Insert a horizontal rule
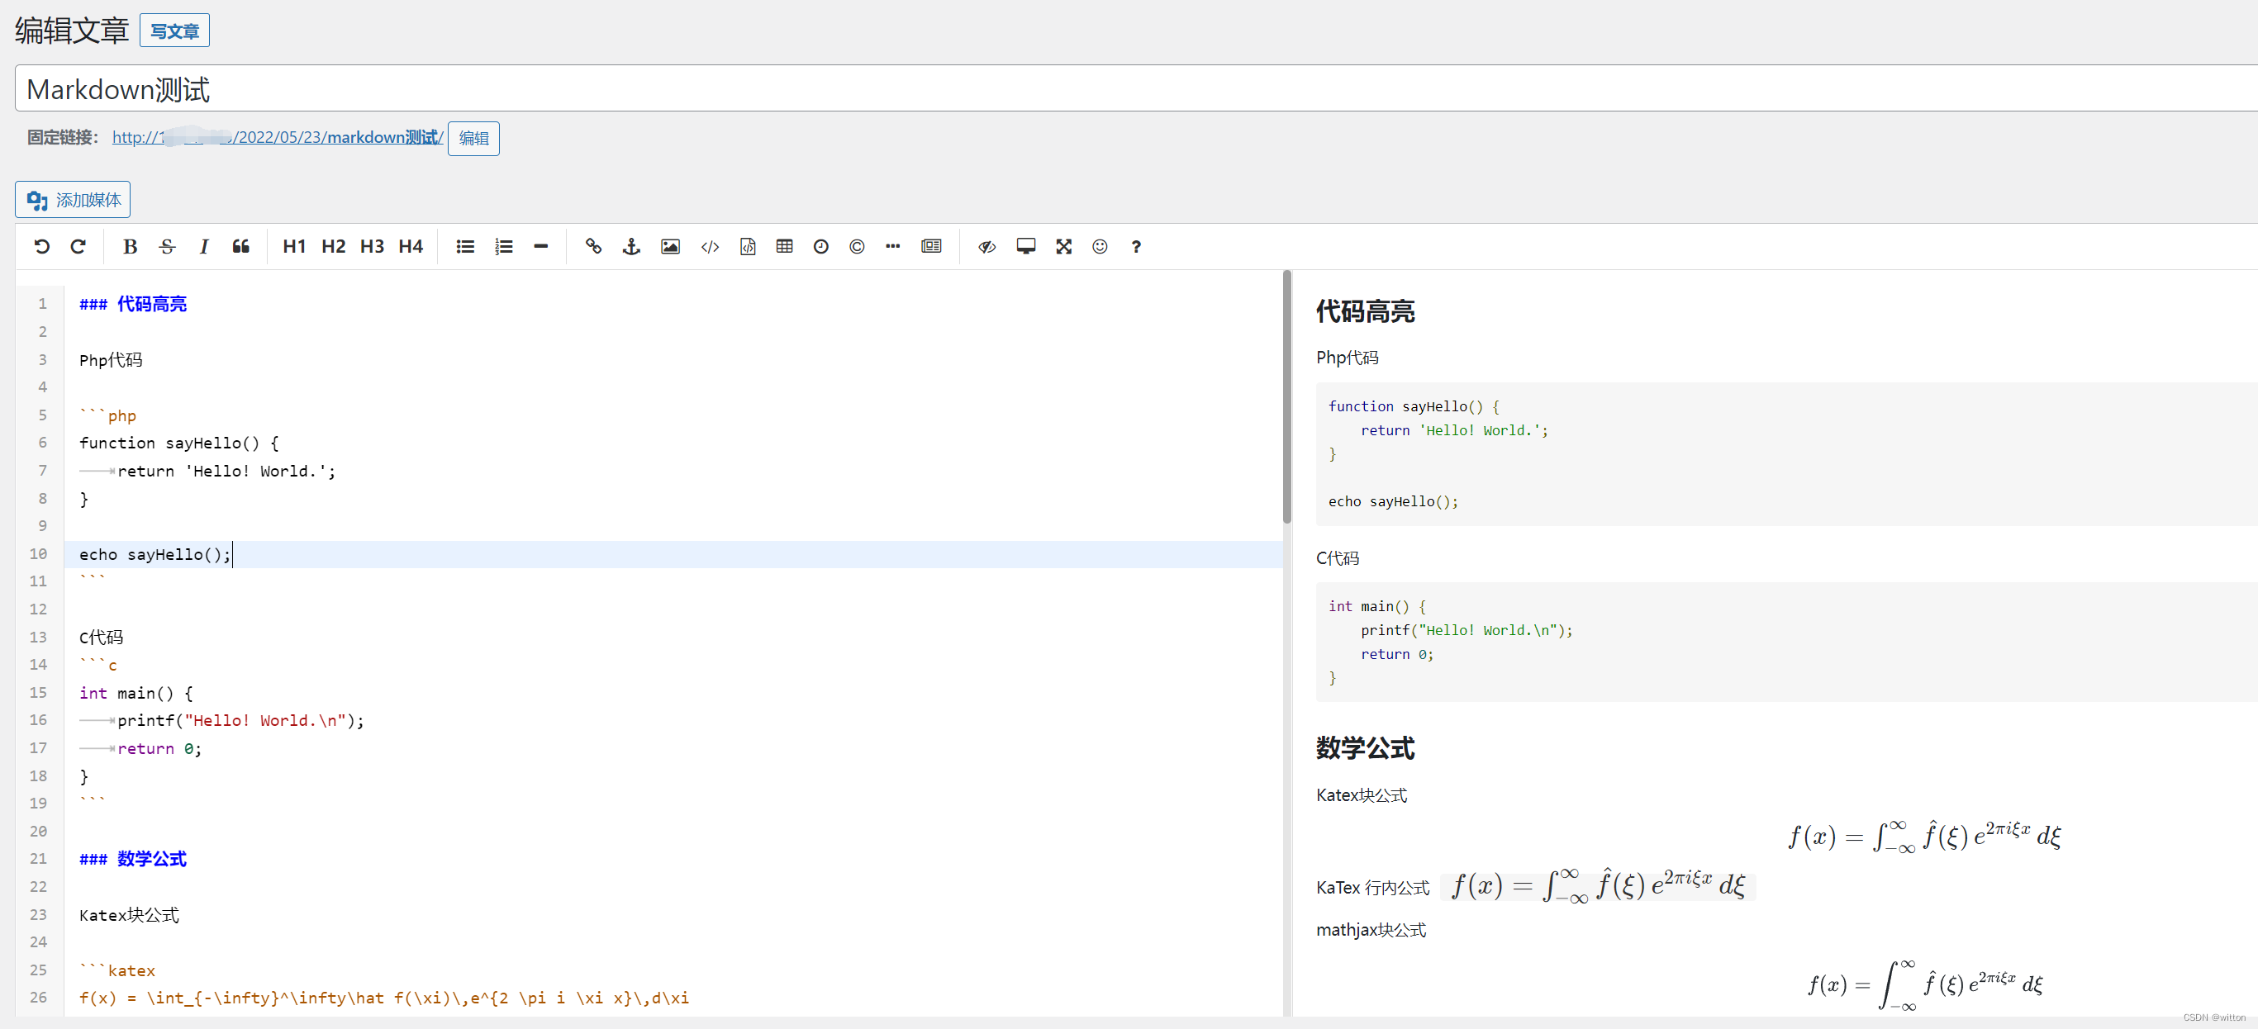The image size is (2258, 1029). click(541, 247)
